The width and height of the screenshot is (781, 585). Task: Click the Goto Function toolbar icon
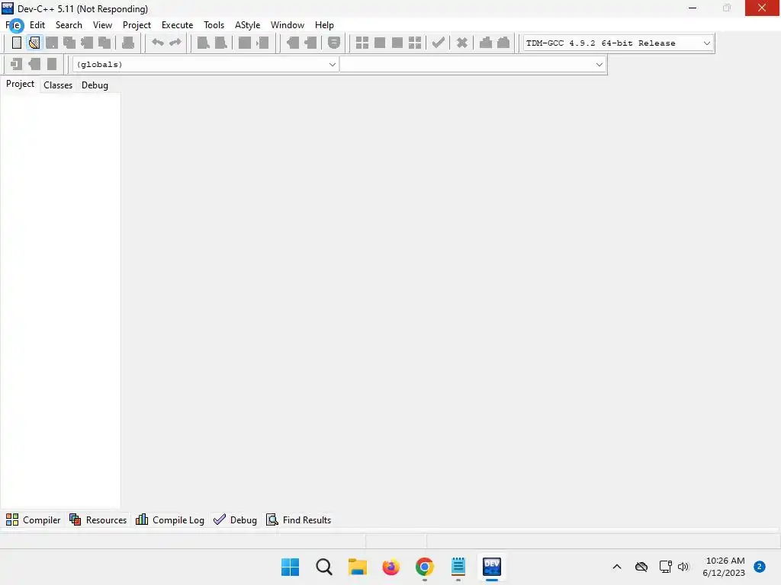[x=245, y=43]
